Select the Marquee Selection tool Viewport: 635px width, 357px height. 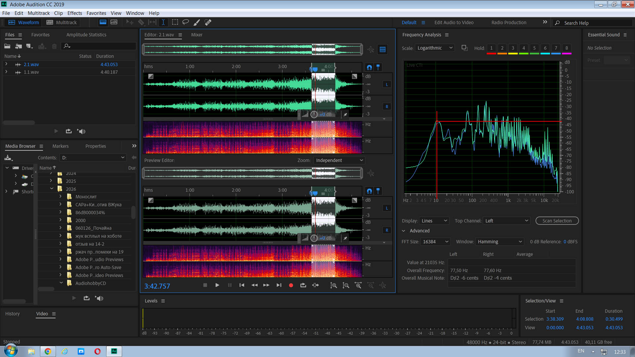coord(175,22)
